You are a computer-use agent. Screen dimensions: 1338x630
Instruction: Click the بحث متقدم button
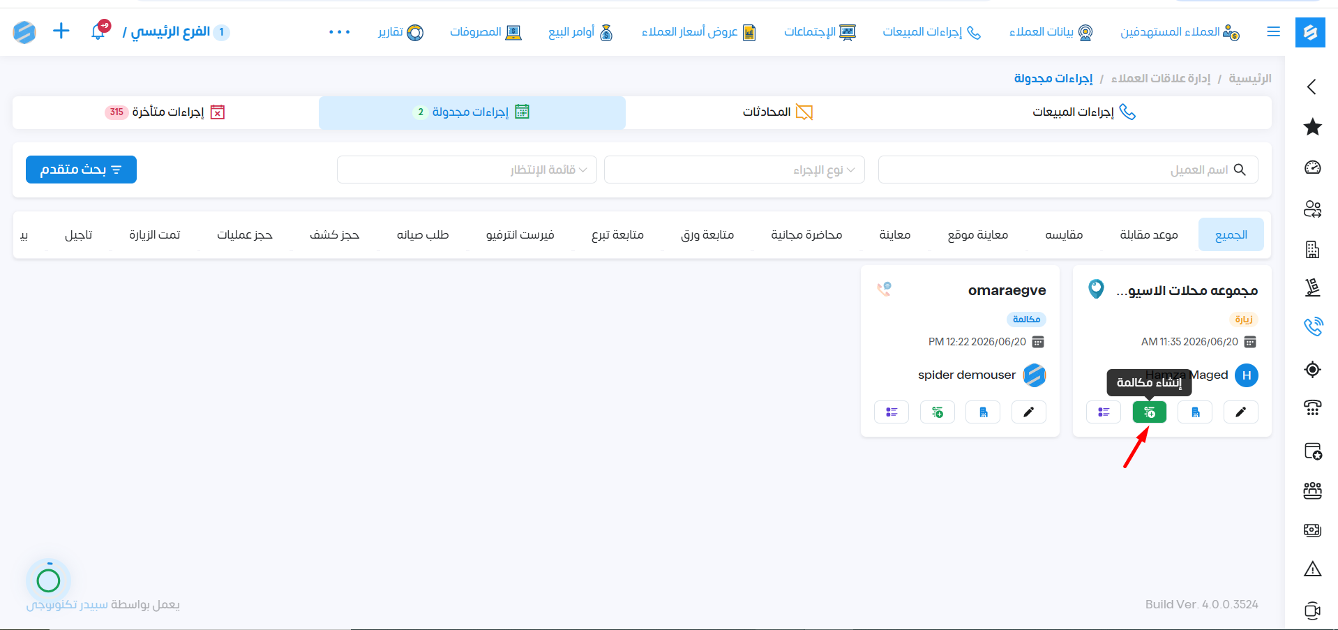click(x=81, y=170)
